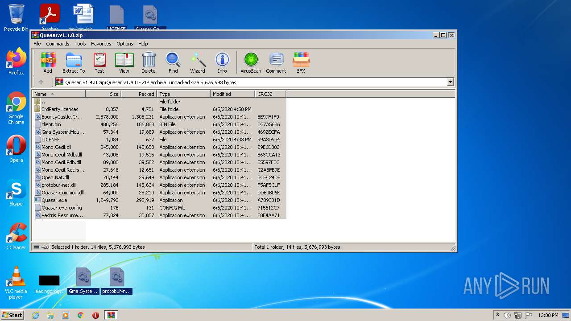Select the Open.Nat.dll file

pos(159,177)
